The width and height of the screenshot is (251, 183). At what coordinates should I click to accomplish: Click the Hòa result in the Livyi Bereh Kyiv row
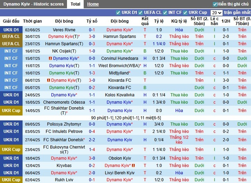coord(179,173)
